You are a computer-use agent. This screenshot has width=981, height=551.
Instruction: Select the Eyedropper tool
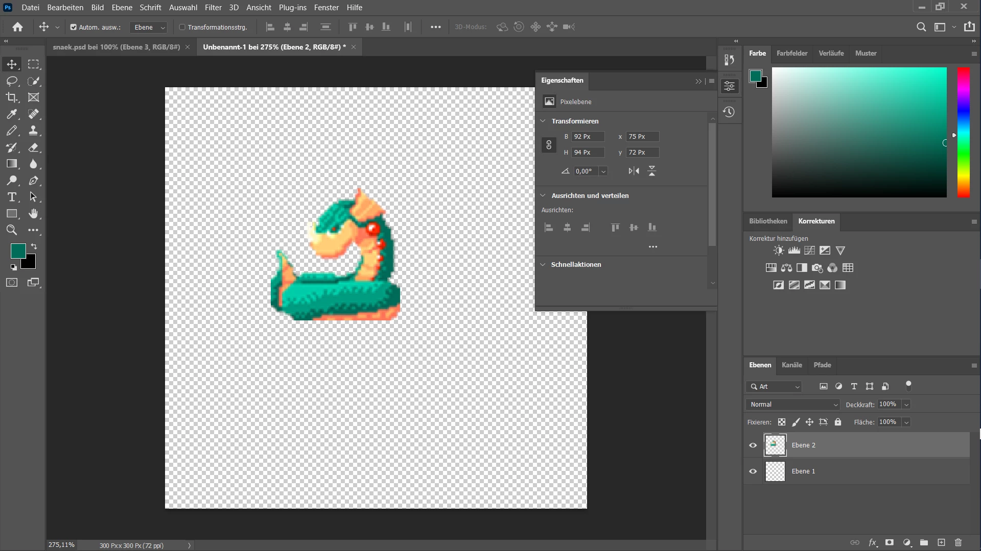(12, 114)
